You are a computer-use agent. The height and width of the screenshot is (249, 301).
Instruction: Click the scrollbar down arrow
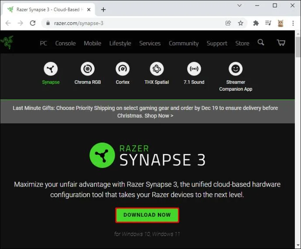298,245
